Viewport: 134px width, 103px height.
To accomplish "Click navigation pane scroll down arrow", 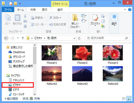I will pos(35,94).
